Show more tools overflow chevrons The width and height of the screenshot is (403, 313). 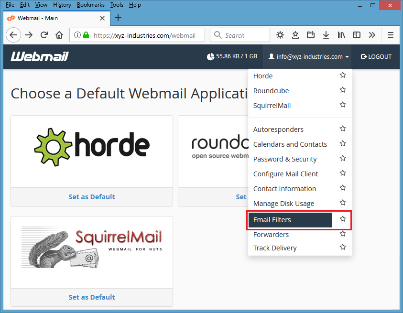point(372,35)
